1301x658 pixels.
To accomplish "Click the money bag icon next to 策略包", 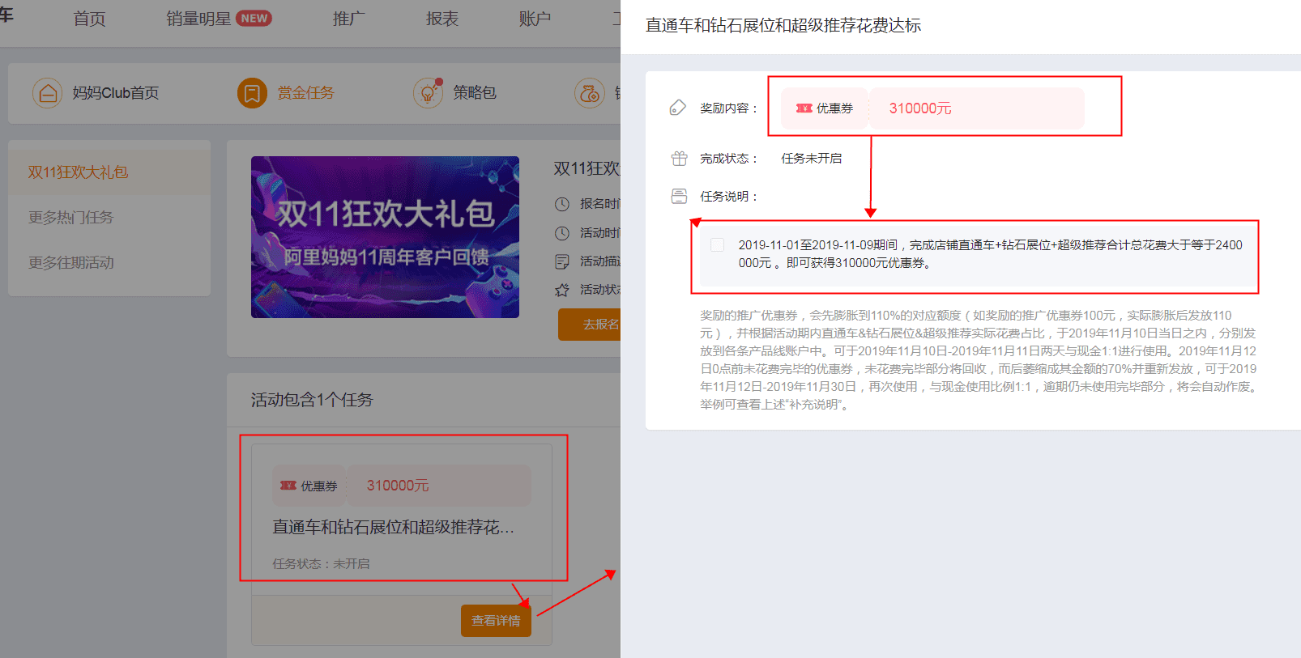I will click(590, 93).
